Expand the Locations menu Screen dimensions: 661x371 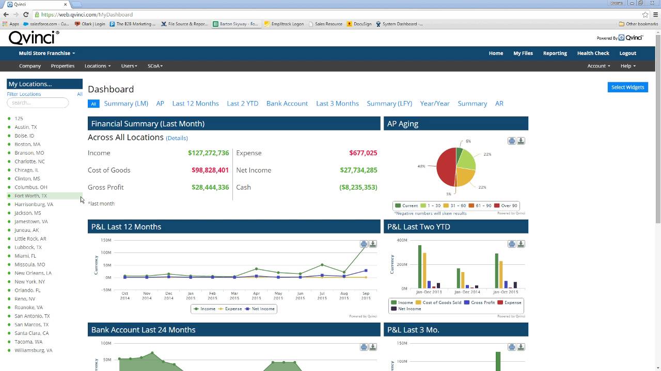tap(98, 66)
